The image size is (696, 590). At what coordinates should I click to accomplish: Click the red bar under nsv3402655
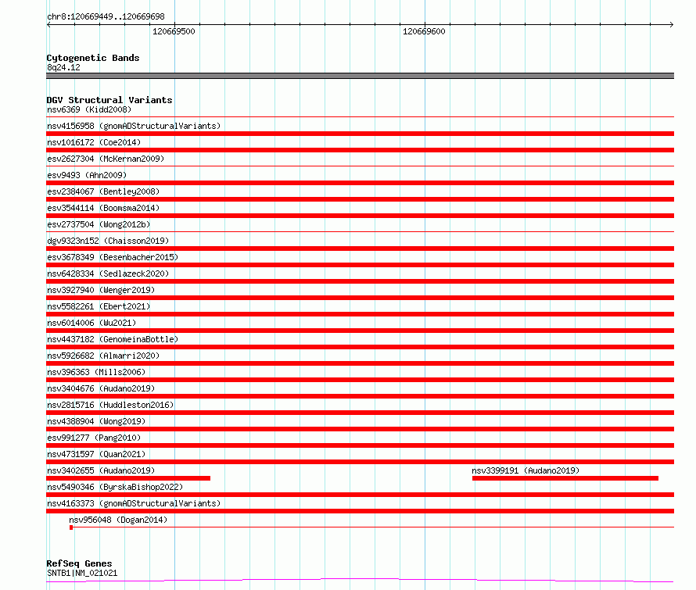[128, 478]
